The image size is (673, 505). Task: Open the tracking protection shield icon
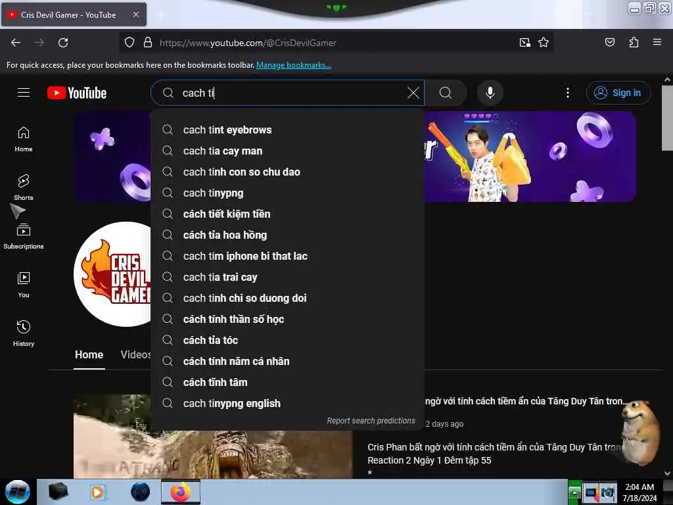(x=129, y=42)
